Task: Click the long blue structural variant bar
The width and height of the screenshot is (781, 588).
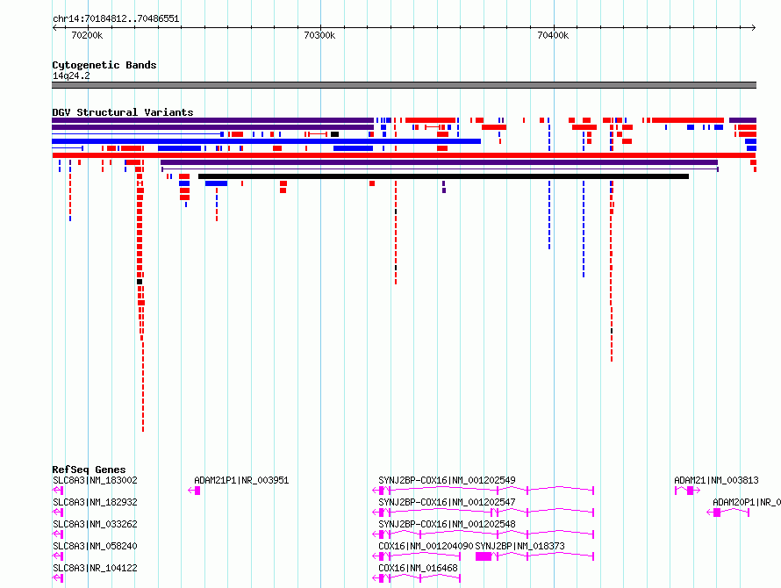Action: tap(267, 141)
